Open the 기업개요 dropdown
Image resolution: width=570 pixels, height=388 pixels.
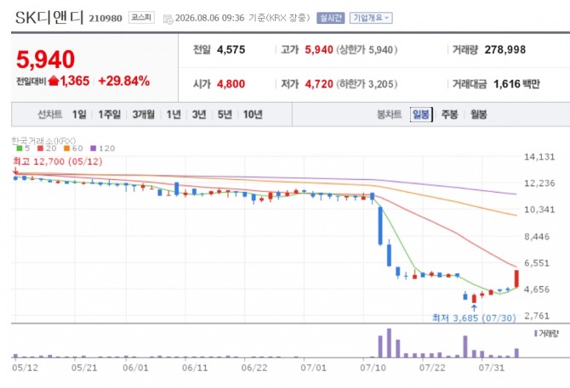371,18
